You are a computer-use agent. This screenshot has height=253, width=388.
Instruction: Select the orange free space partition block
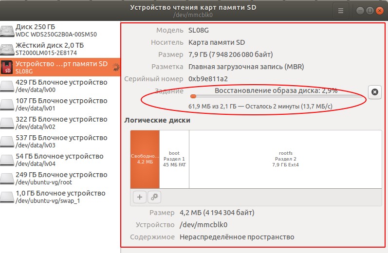click(x=145, y=159)
